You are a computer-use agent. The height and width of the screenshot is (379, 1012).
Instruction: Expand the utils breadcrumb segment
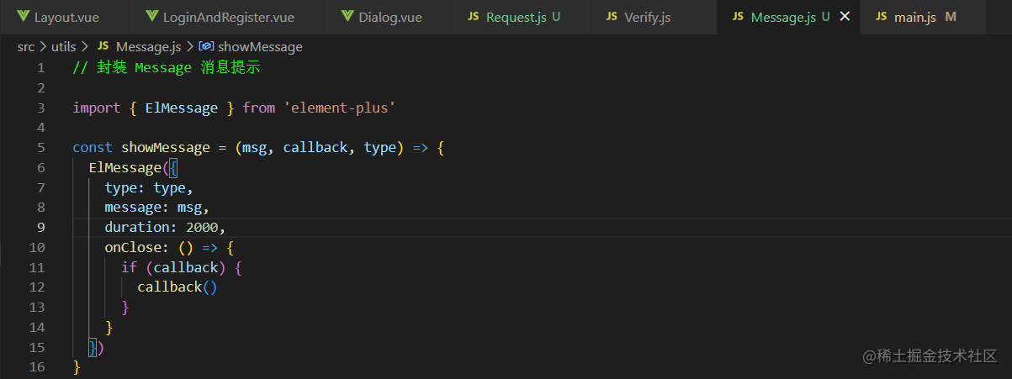point(64,47)
